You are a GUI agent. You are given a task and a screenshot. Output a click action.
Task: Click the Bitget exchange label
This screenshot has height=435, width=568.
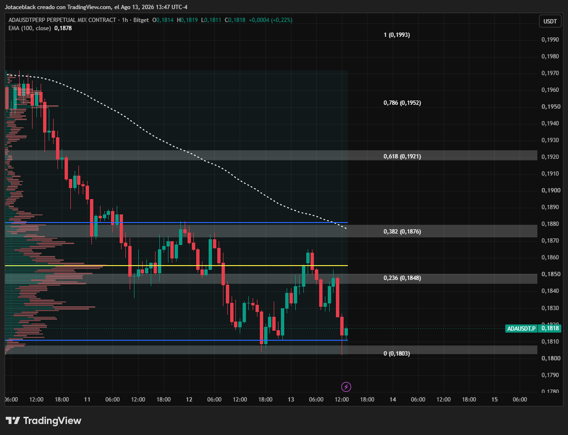(x=141, y=20)
